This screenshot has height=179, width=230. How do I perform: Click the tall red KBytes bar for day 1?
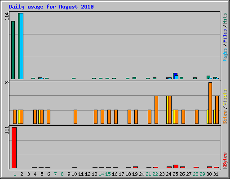pos(14,148)
